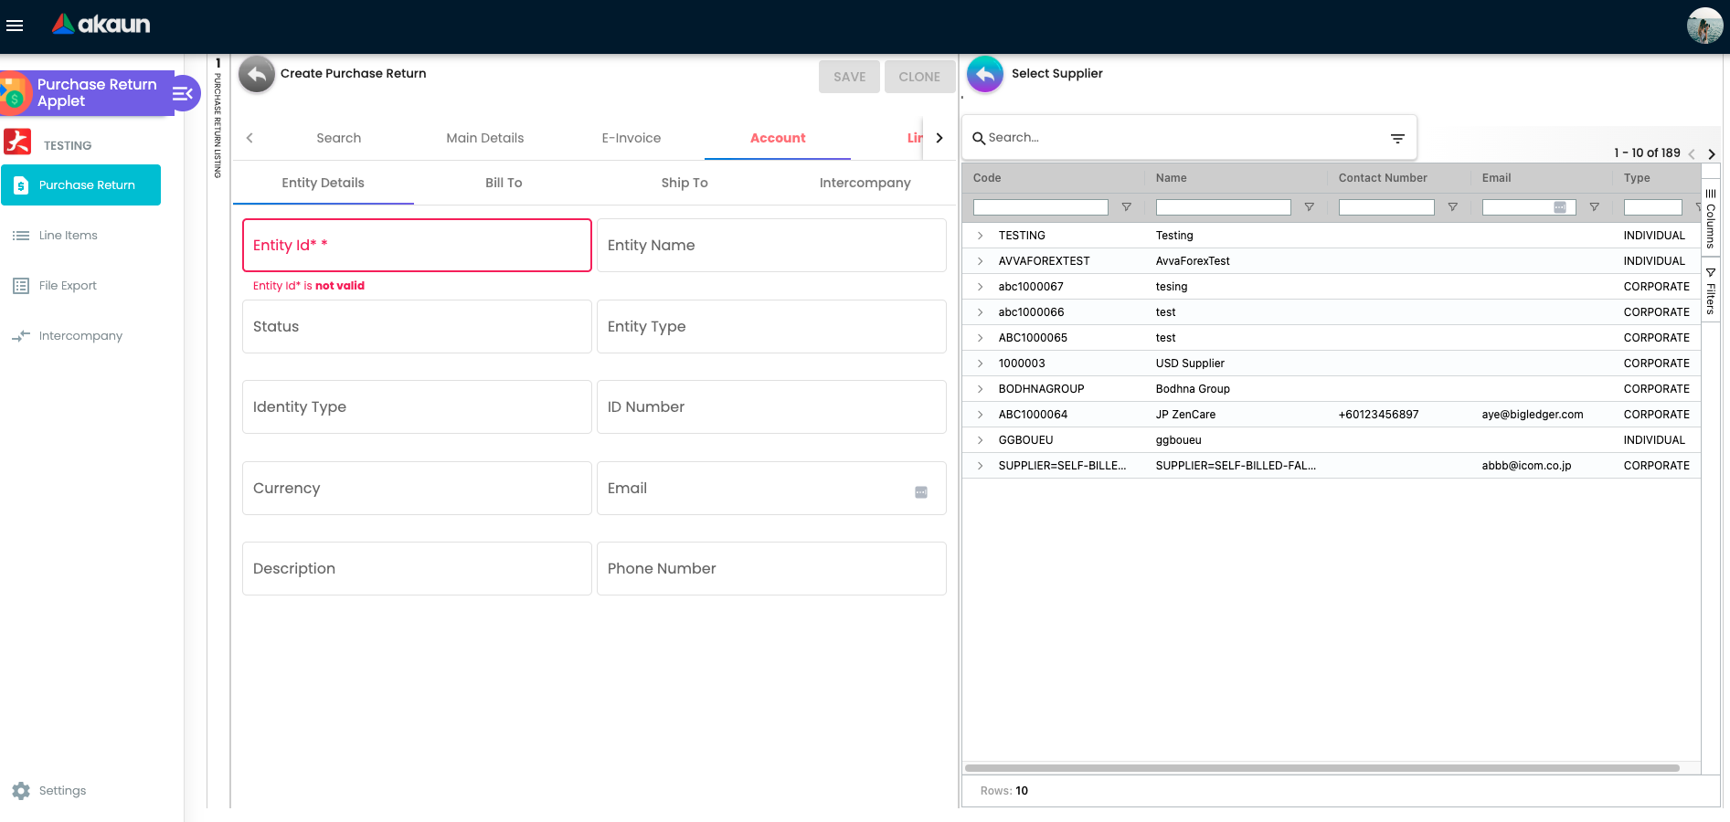Open advanced search filter options icon
The width and height of the screenshot is (1730, 822).
point(1397,138)
